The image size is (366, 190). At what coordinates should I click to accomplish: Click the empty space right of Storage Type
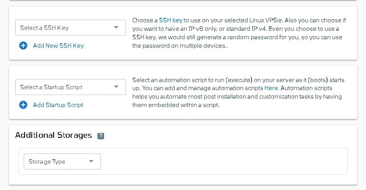point(224,161)
